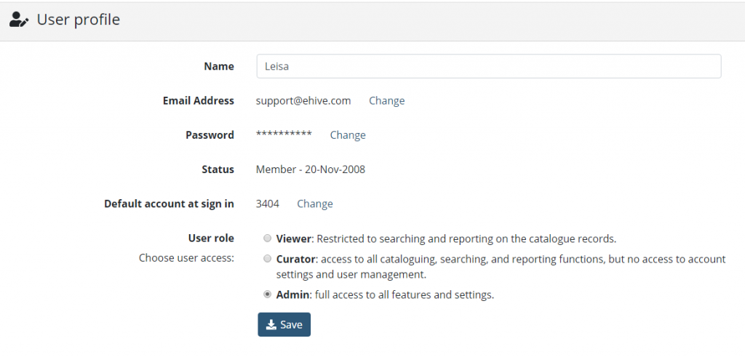745x357 pixels.
Task: Select the Curator user role radio button
Action: pyautogui.click(x=268, y=259)
